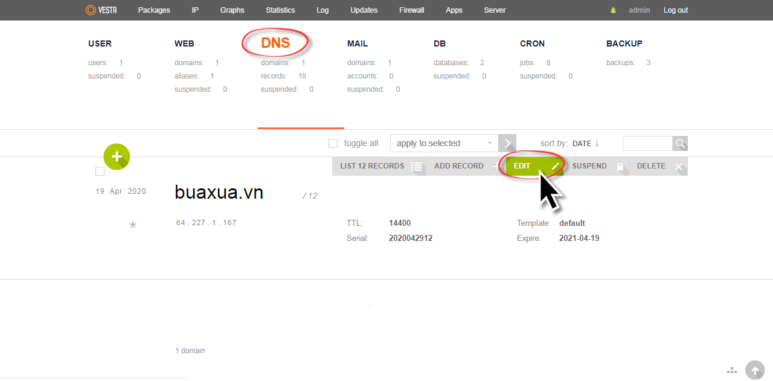Open the Statistics page
The image size is (773, 381).
click(280, 10)
